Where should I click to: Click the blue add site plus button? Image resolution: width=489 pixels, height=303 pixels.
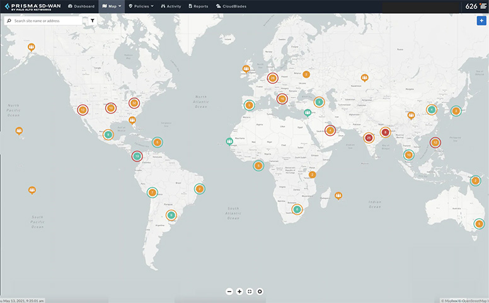click(x=481, y=21)
